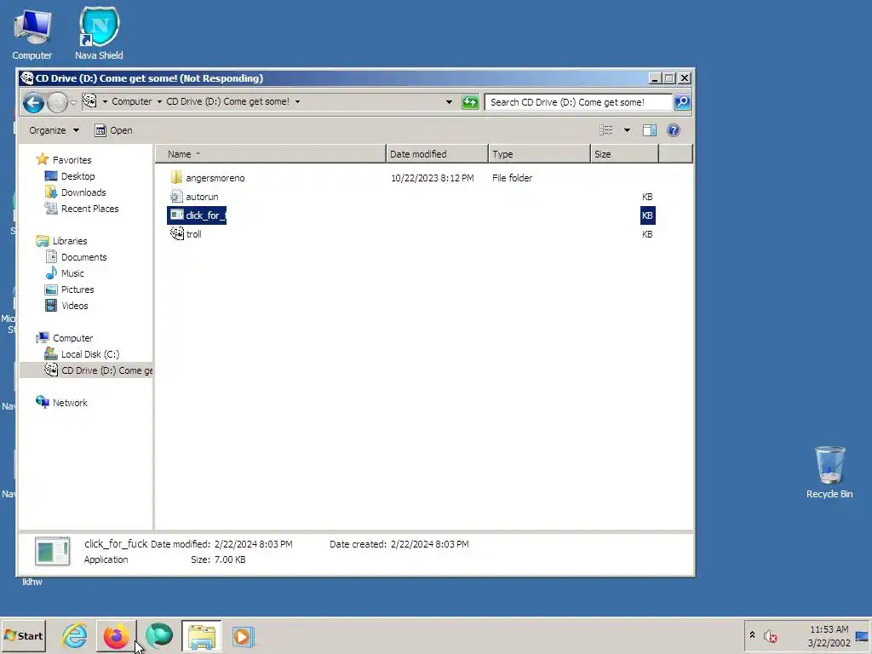Switch to Windows Explorer taskbar button
This screenshot has height=654, width=872.
coord(201,635)
